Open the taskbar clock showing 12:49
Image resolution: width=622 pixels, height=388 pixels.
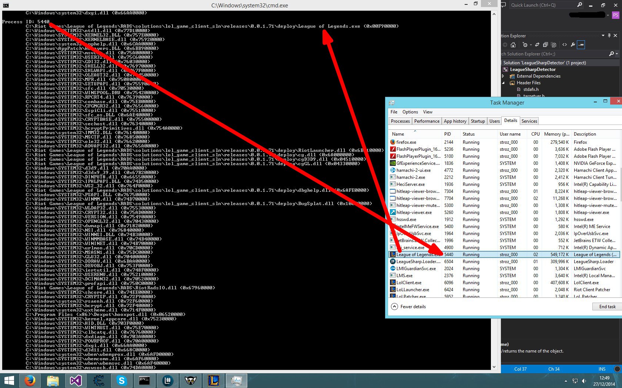point(604,381)
